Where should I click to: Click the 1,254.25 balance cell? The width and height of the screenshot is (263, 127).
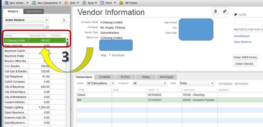pyautogui.click(x=39, y=108)
